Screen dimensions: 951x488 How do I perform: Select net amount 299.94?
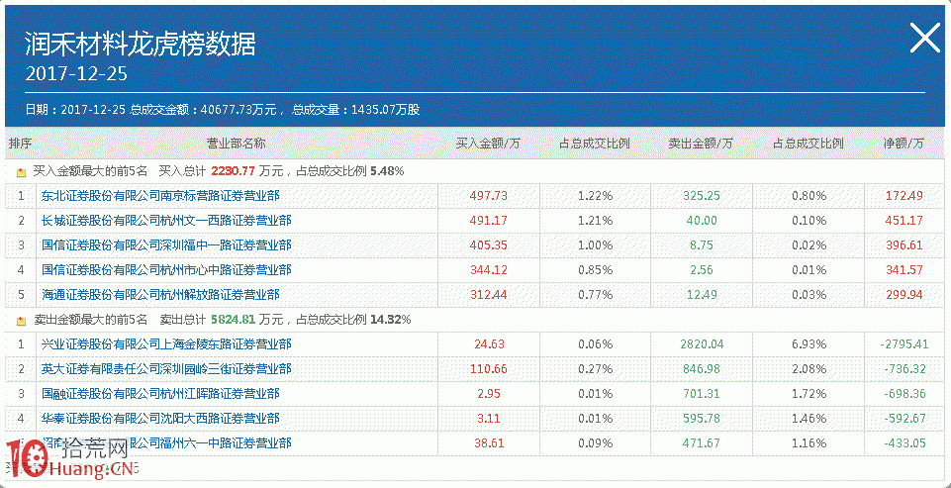[x=903, y=294]
